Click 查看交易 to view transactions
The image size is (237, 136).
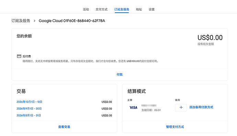click(x=64, y=127)
